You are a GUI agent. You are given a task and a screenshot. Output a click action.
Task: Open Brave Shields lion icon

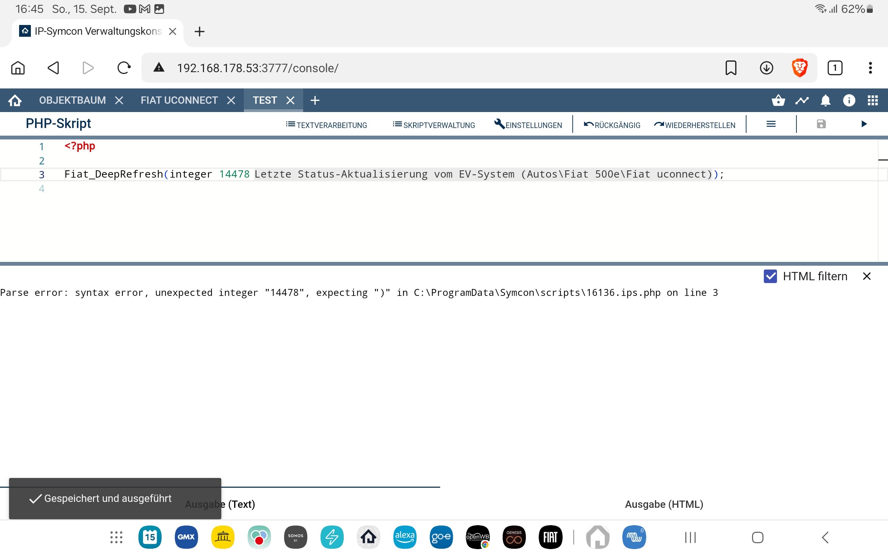[x=800, y=68]
